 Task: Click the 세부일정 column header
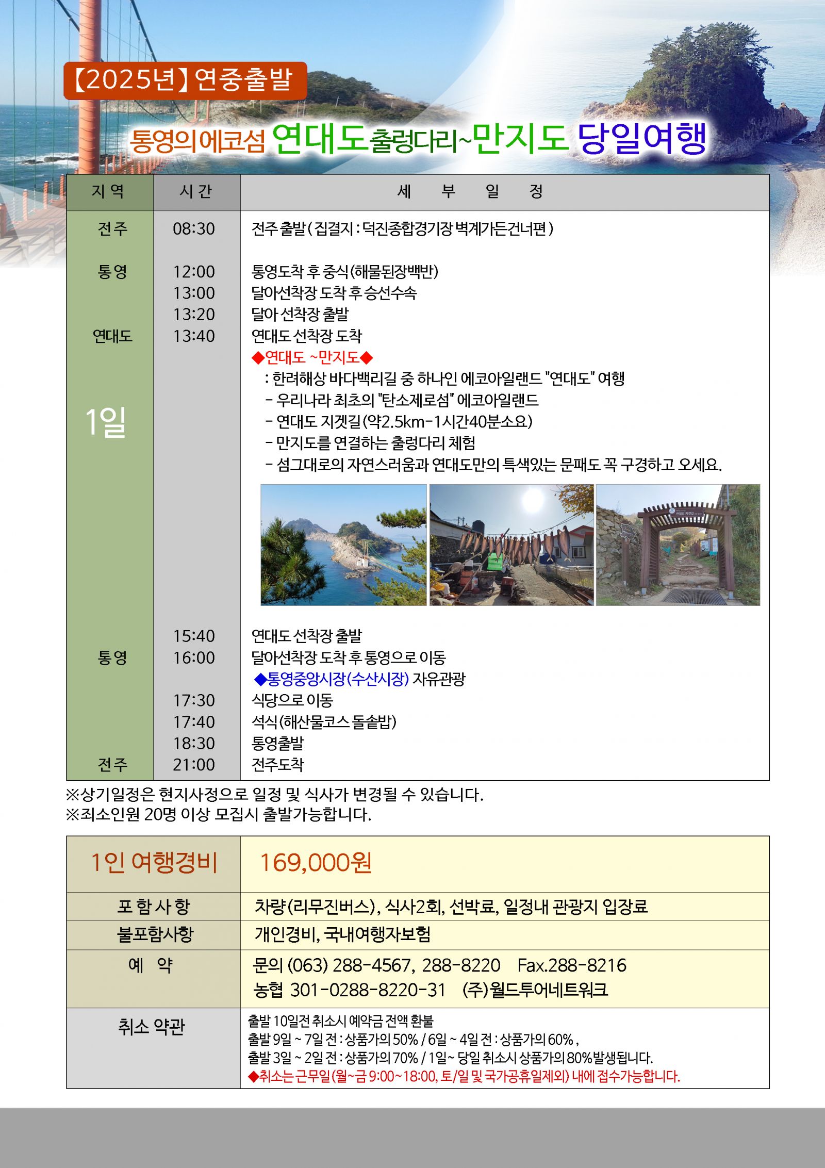(504, 192)
